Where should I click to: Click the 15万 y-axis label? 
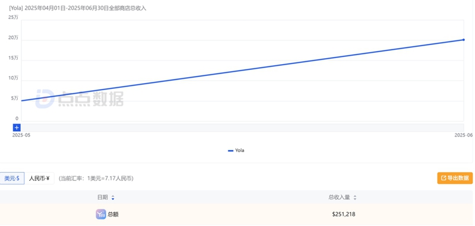[13, 58]
